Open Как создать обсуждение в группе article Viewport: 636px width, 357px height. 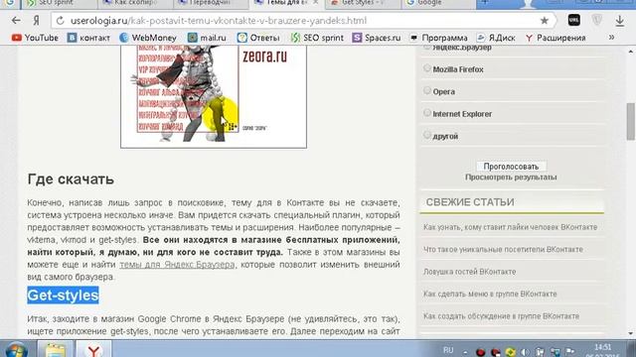coord(501,316)
